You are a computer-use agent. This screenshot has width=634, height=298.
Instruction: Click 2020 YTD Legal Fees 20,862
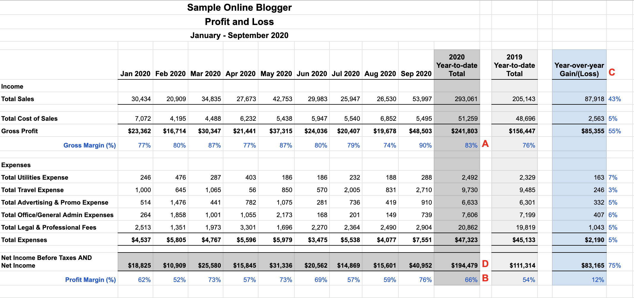[468, 228]
